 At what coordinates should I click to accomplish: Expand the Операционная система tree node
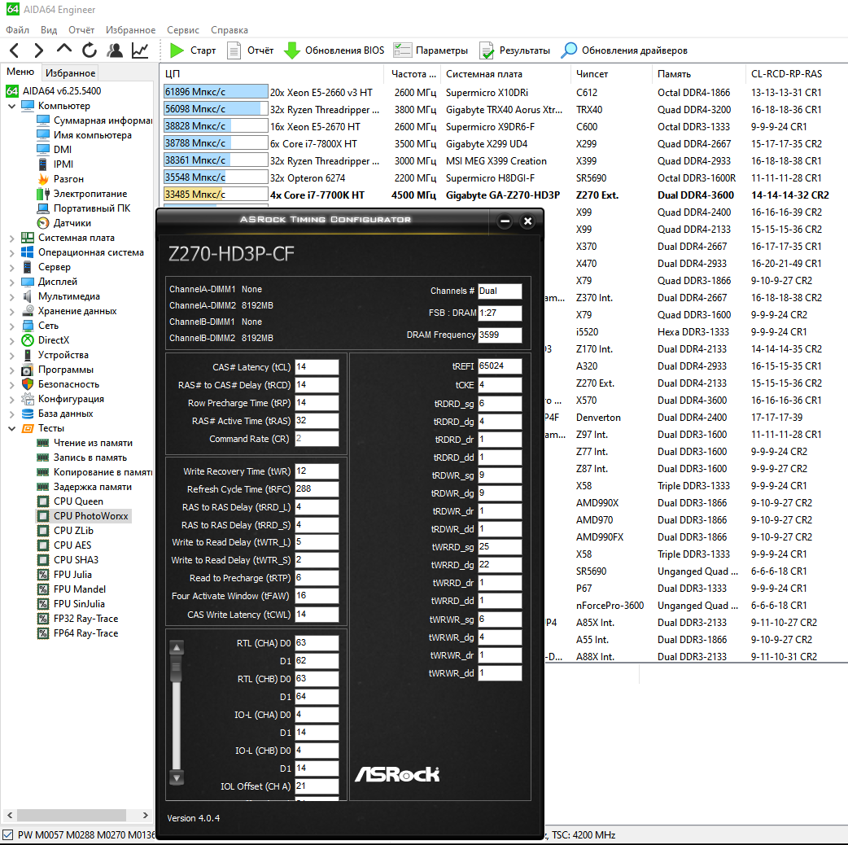tap(11, 252)
